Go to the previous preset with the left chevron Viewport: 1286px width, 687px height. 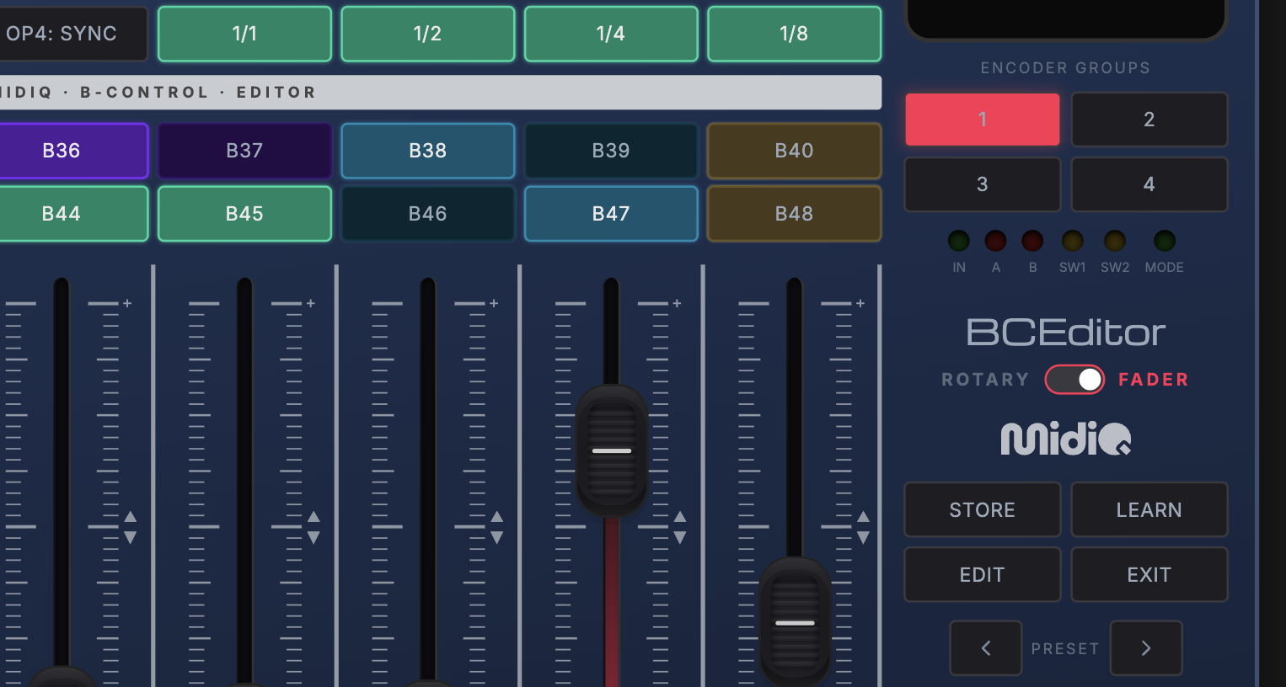click(986, 648)
